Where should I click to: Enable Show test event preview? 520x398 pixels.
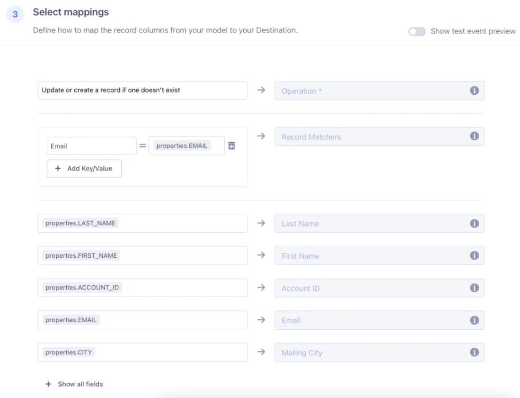pos(416,31)
